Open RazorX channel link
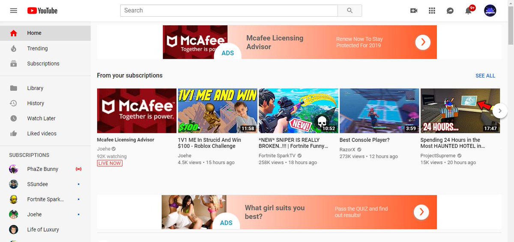Screen dimensions: 514x242 [348, 149]
